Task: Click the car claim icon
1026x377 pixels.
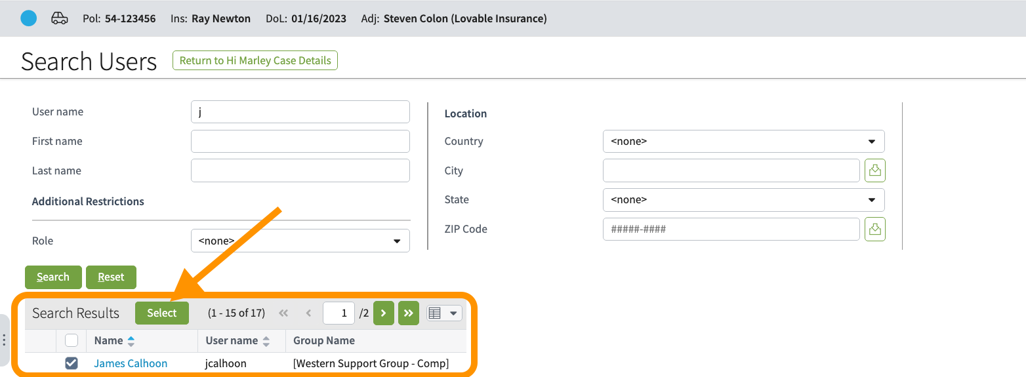Action: pos(60,18)
